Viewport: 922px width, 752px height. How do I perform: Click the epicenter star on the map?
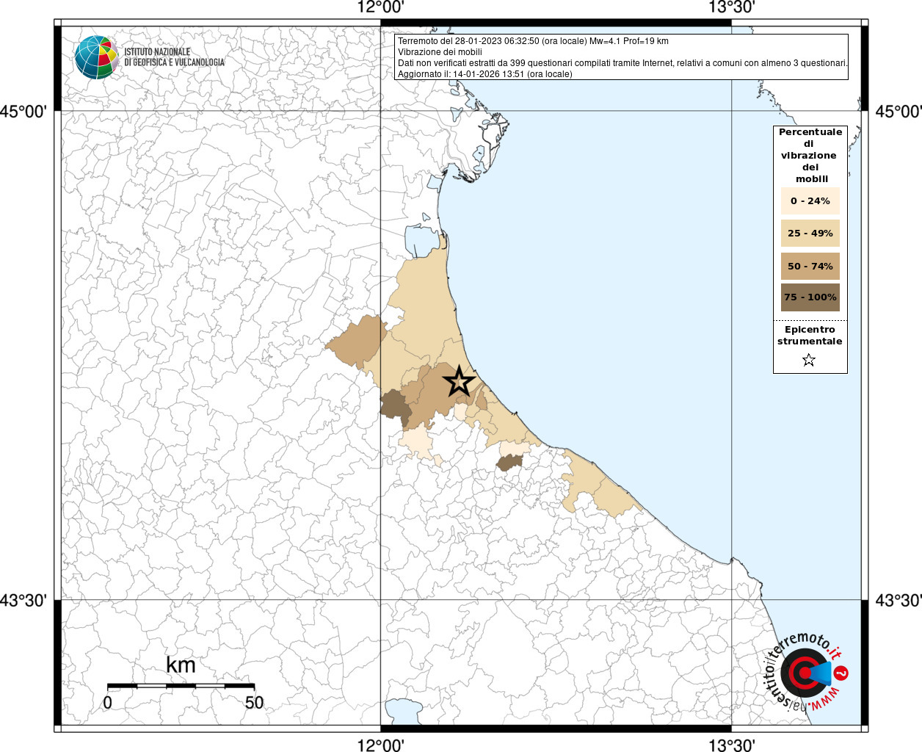(460, 381)
